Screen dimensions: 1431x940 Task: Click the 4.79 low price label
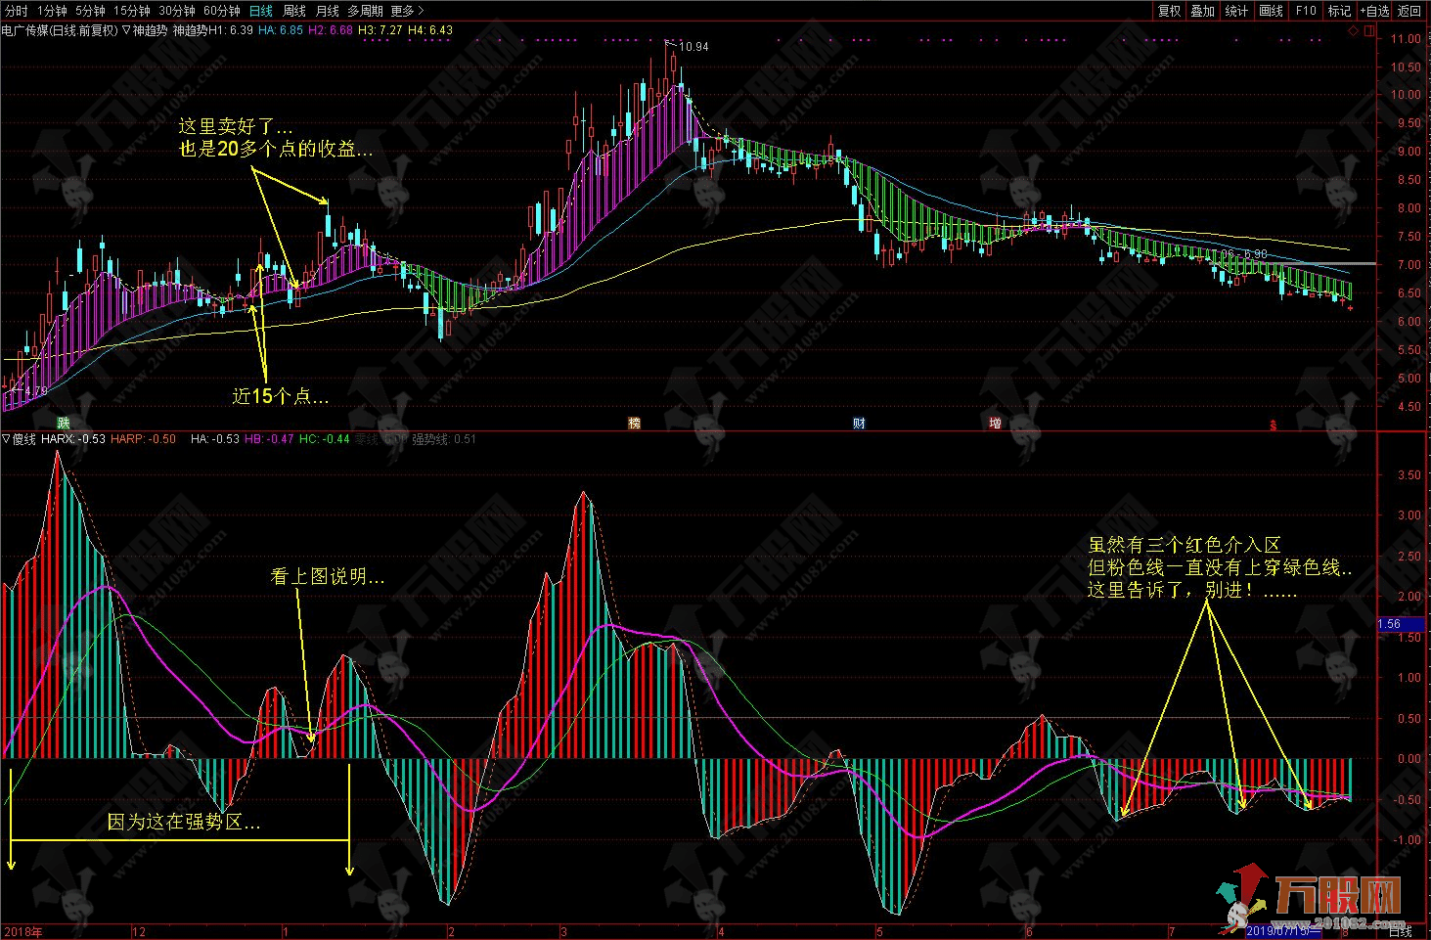pos(36,391)
